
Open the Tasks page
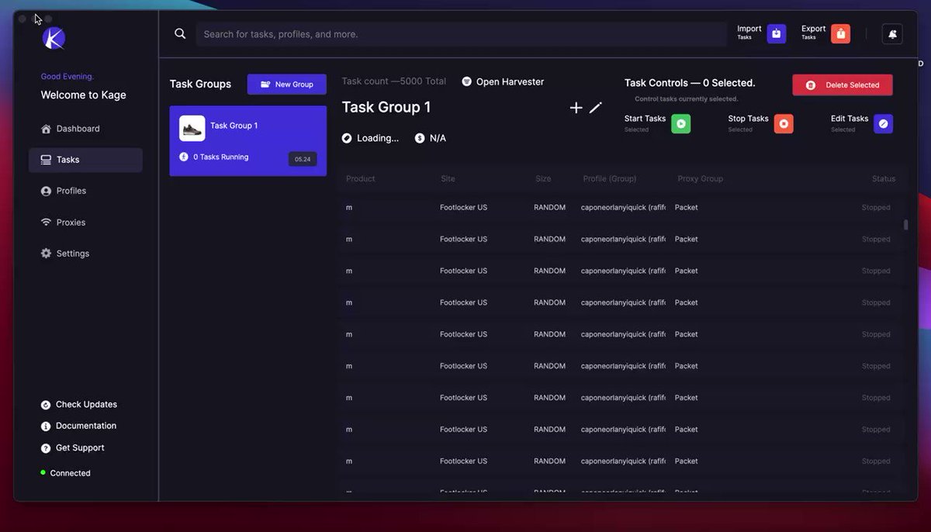85,160
